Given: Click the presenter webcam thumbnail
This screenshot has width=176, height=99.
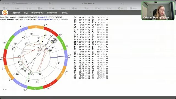Looking at the screenshot, I should coord(158,11).
